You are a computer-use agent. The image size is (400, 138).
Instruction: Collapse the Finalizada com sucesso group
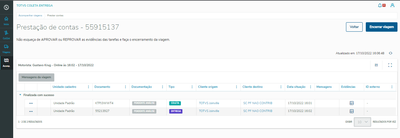(x=20, y=95)
